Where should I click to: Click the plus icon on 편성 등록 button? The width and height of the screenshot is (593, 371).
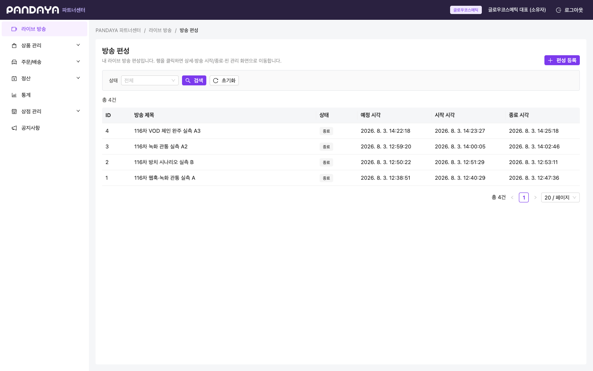coord(550,60)
